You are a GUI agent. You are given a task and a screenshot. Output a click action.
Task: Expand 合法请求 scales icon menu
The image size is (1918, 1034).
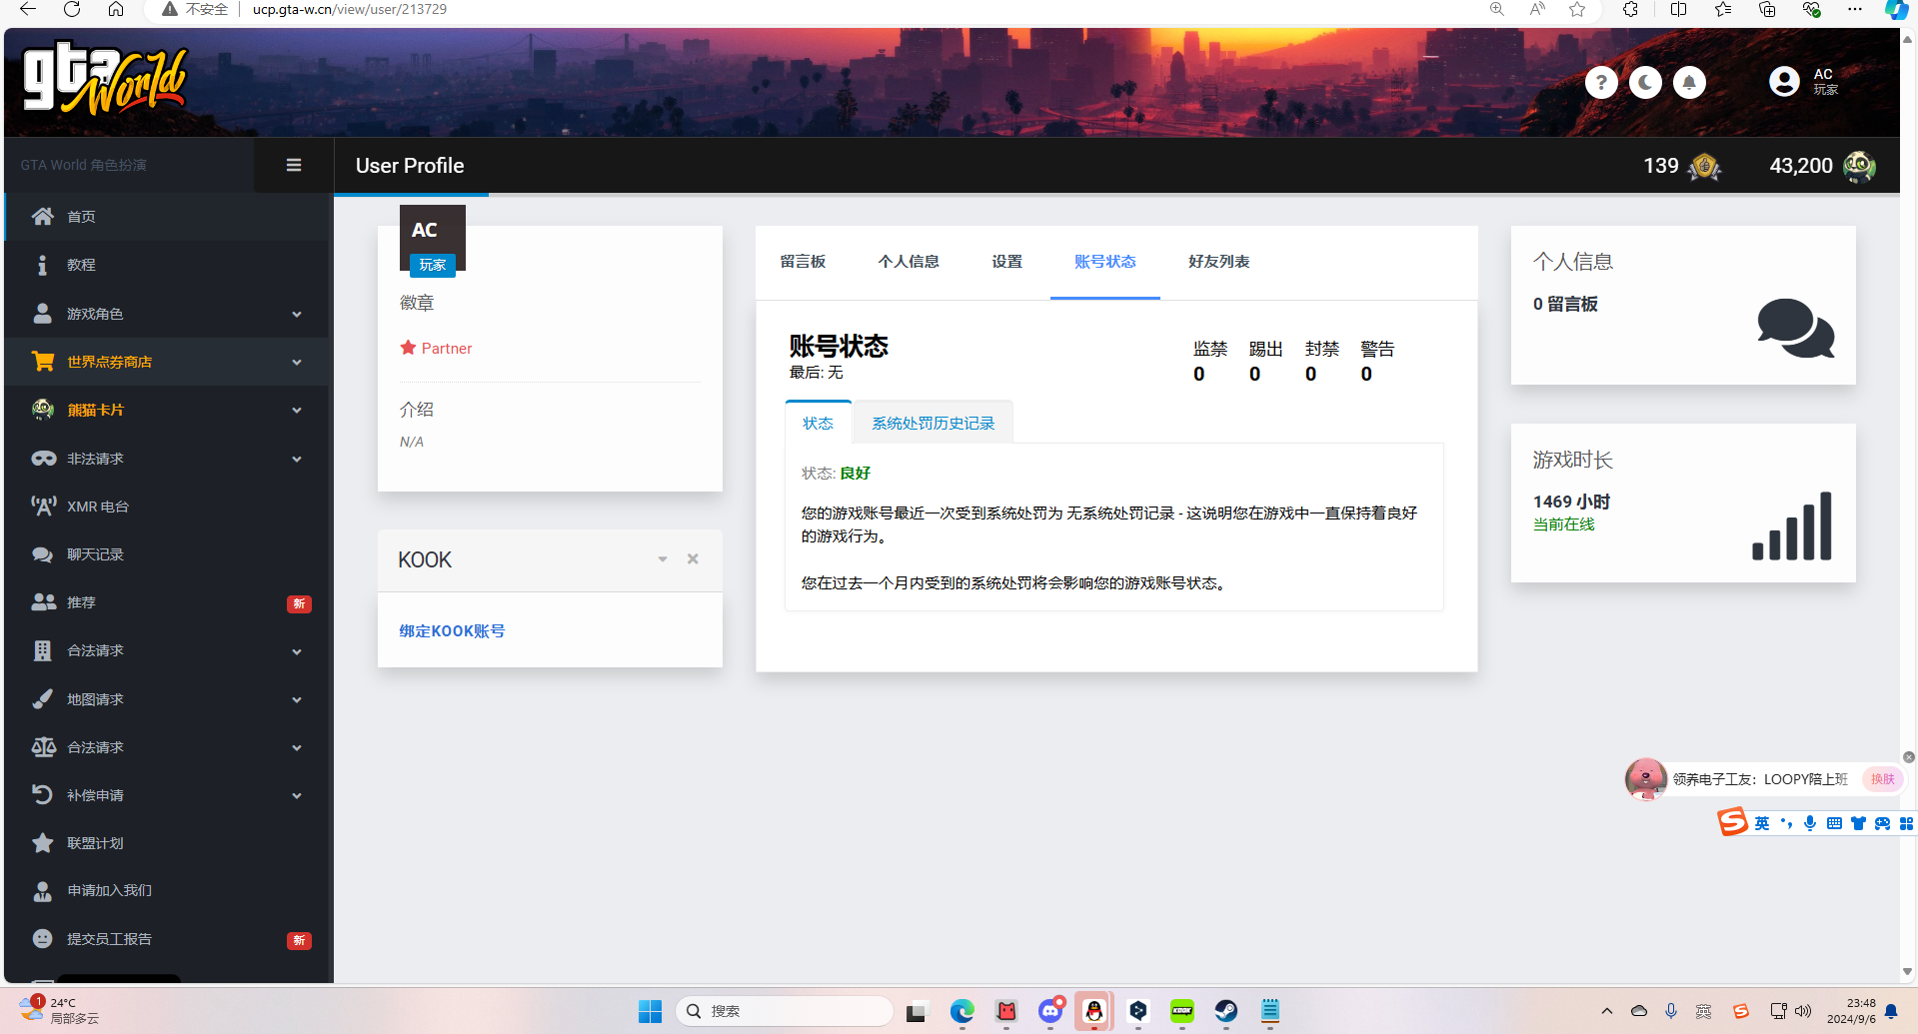(x=167, y=747)
